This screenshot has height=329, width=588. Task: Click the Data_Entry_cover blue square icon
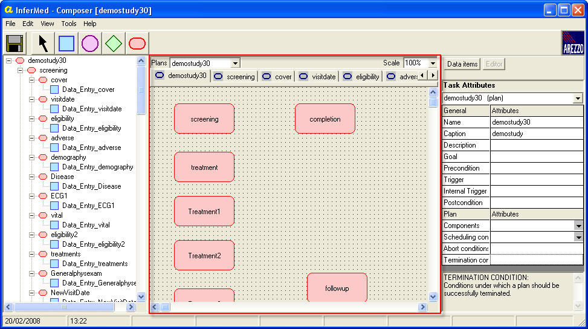point(54,90)
